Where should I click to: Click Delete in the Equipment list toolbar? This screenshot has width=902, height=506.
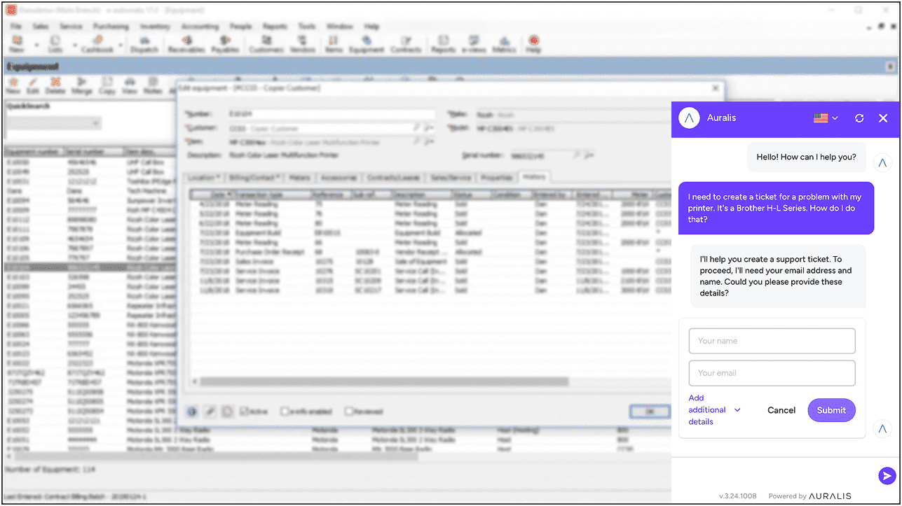55,85
